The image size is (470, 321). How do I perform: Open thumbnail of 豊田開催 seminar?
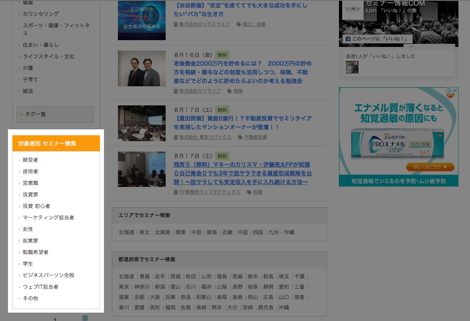tap(142, 123)
